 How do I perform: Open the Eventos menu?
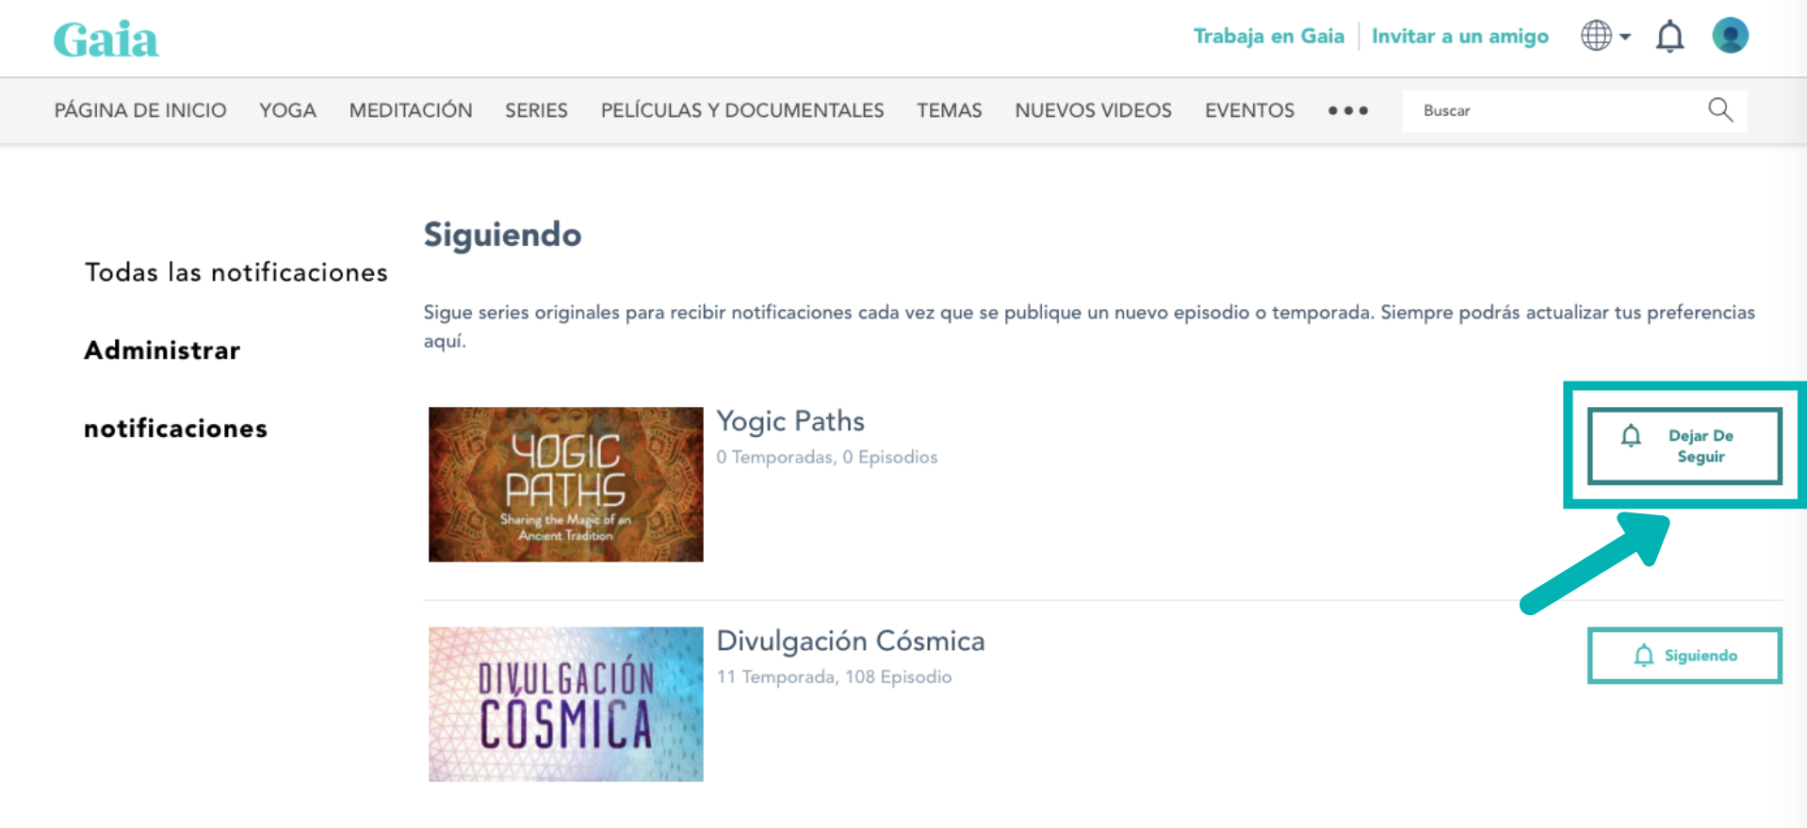pos(1249,110)
